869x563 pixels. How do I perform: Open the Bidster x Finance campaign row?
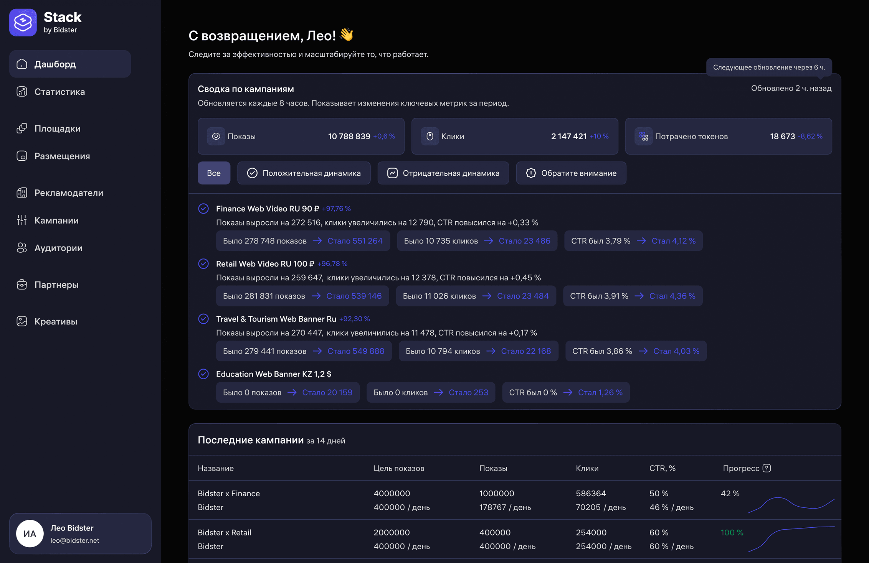[229, 494]
